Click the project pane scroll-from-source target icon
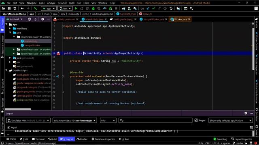 30,19
